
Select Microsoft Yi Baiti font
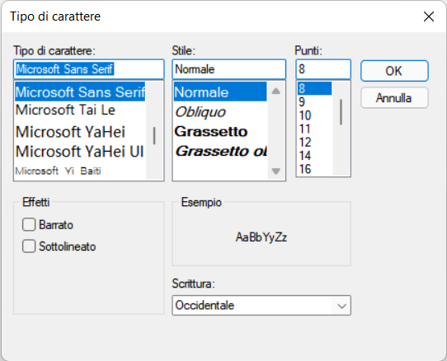pos(80,171)
